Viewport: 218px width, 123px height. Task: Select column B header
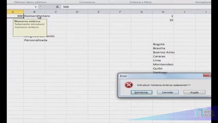click(34, 12)
